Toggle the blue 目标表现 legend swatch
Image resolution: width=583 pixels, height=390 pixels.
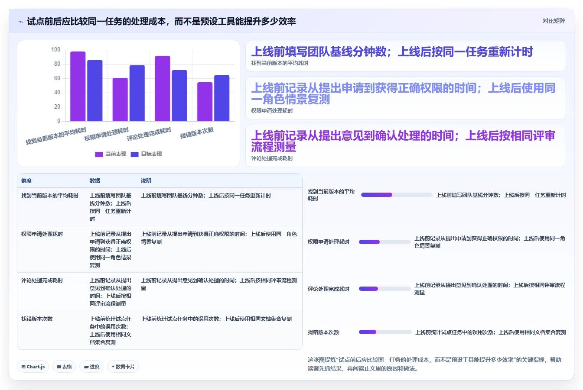(134, 154)
